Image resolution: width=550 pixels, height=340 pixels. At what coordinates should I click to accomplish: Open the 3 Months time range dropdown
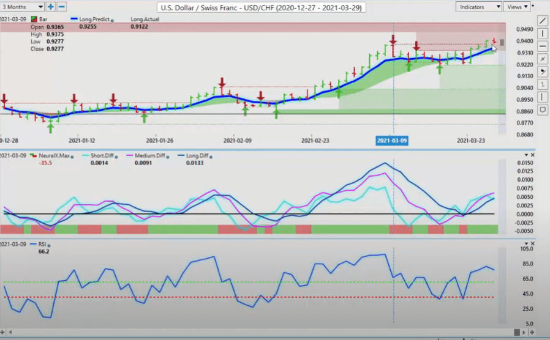[x=22, y=7]
